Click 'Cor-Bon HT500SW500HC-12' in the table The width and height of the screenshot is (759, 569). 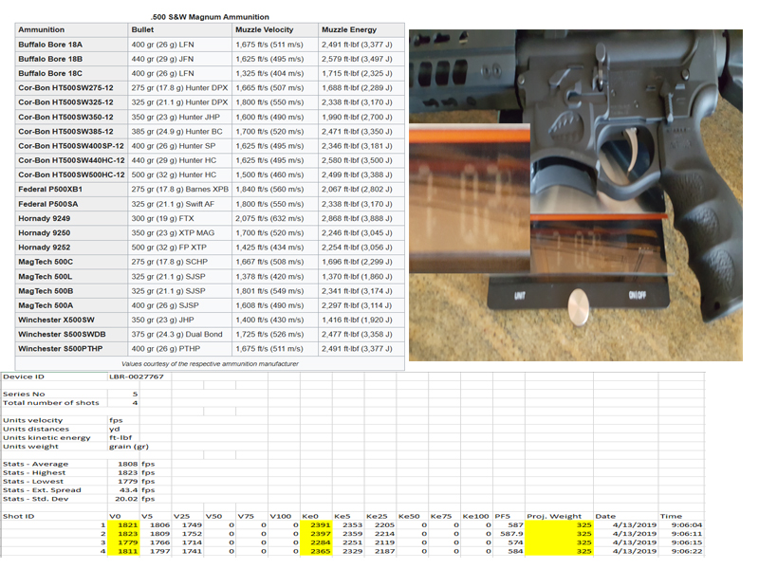72,174
